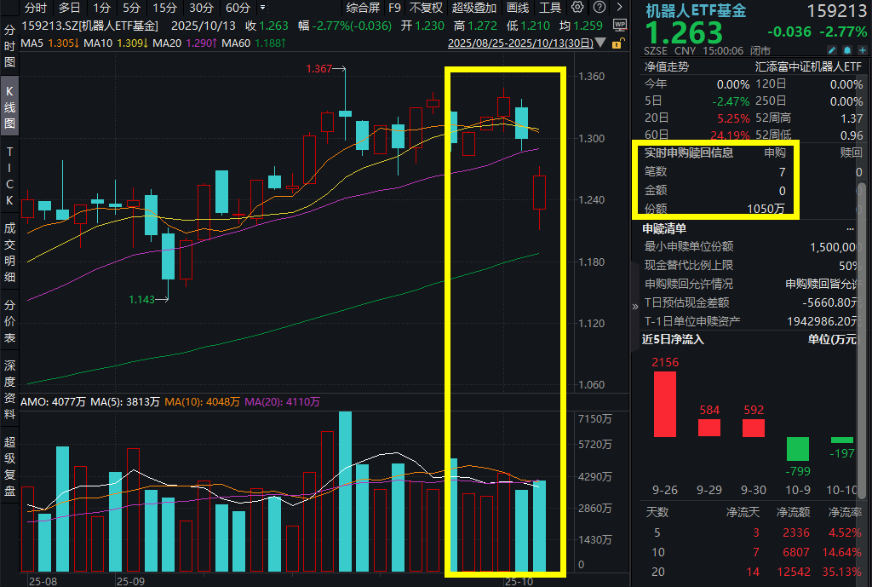Image resolution: width=872 pixels, height=587 pixels.
Task: Open the 工具 tools menu
Action: click(550, 8)
